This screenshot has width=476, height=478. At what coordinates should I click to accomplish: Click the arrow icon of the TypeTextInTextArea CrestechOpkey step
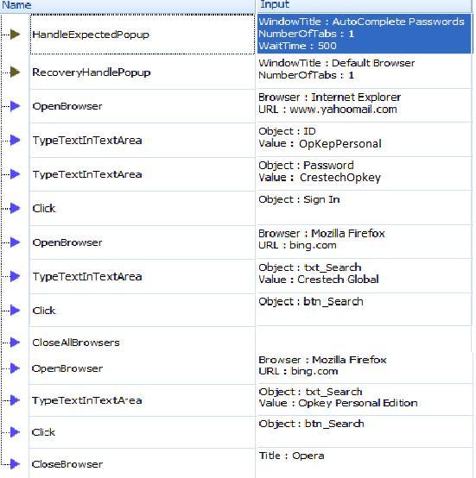pos(15,174)
